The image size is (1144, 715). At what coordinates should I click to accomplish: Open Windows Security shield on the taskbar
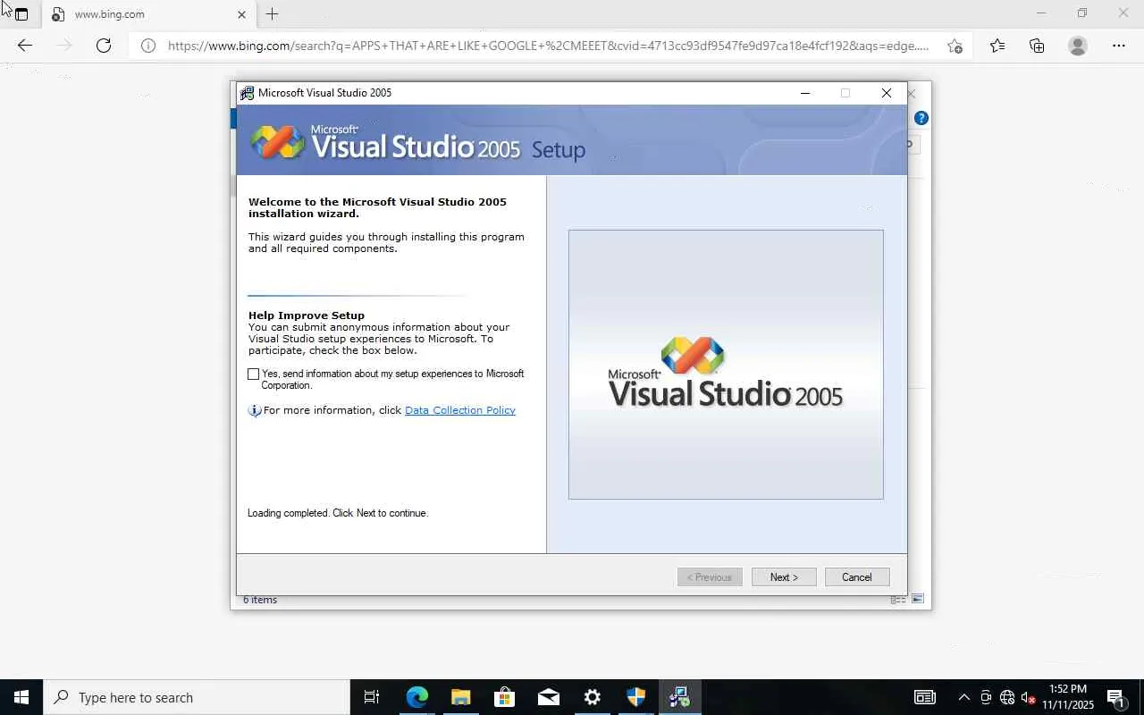point(635,697)
